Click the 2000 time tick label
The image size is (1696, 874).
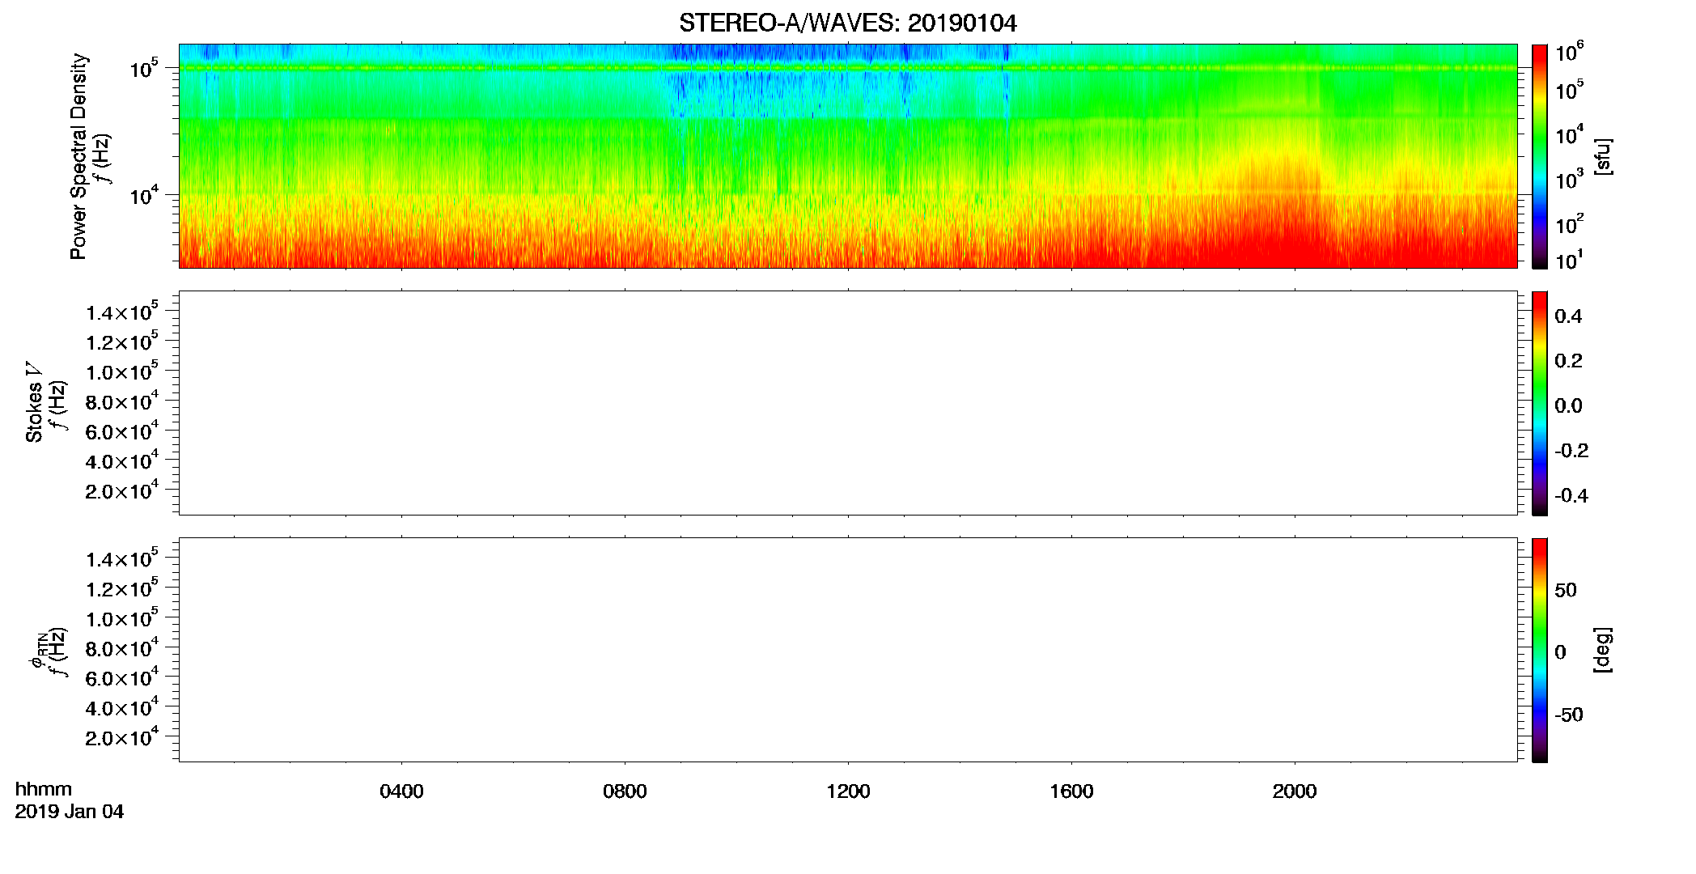(x=1295, y=791)
